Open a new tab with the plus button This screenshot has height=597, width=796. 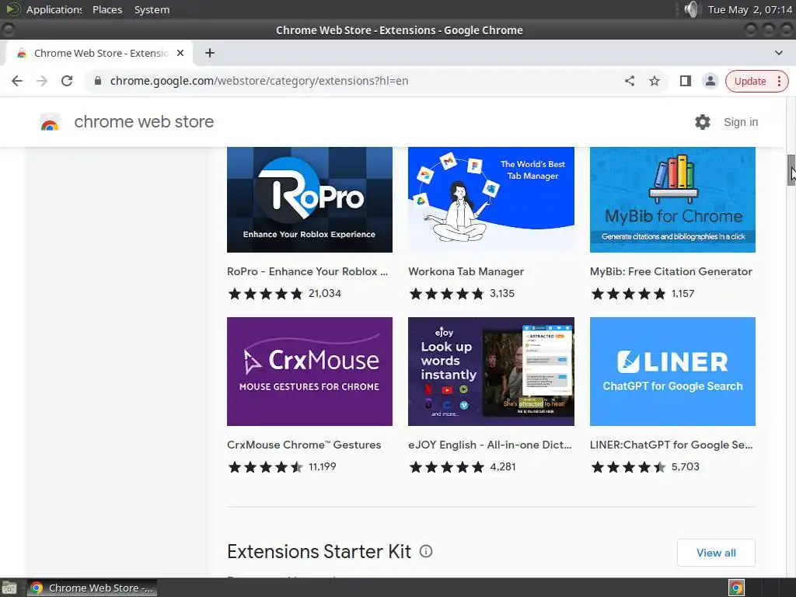tap(210, 53)
